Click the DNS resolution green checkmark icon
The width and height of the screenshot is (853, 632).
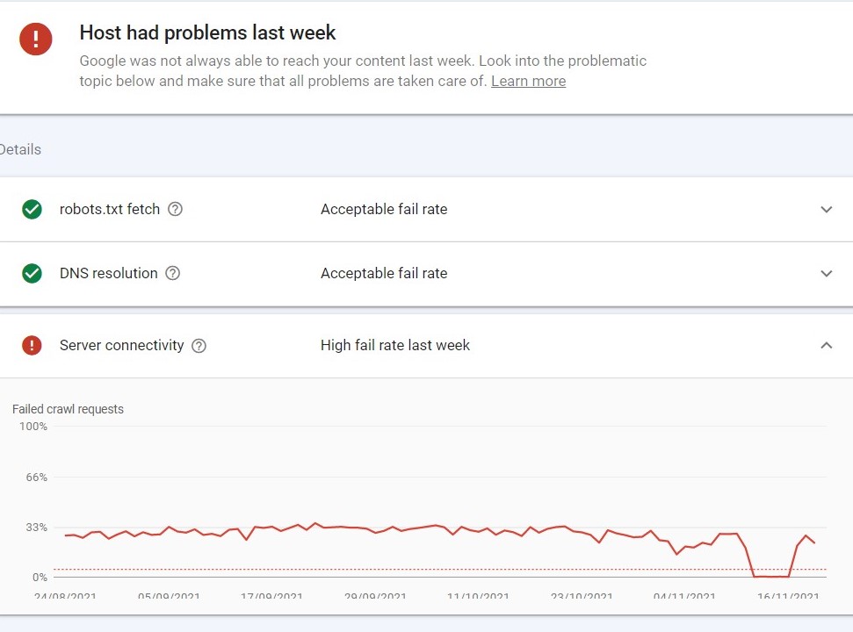[x=33, y=273]
